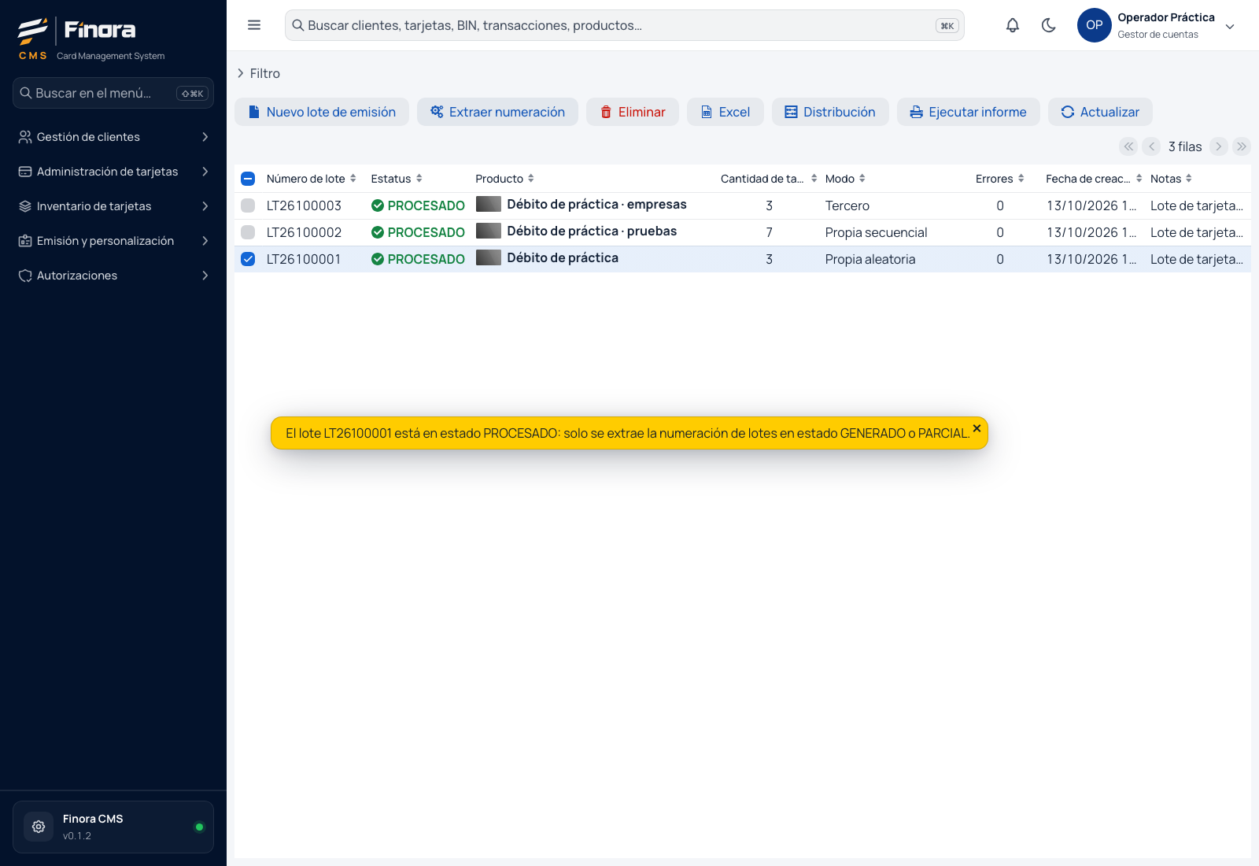
Task: Click Nuevo lote de emisión button
Action: pyautogui.click(x=322, y=112)
